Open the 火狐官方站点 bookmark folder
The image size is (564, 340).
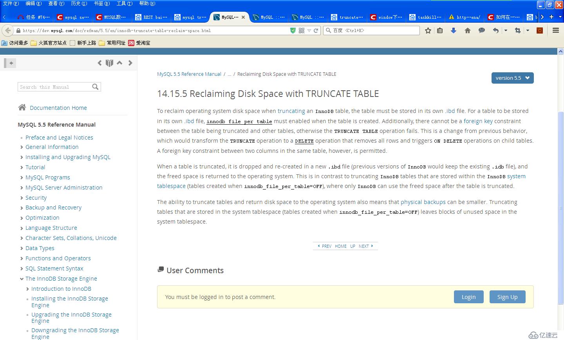(49, 43)
